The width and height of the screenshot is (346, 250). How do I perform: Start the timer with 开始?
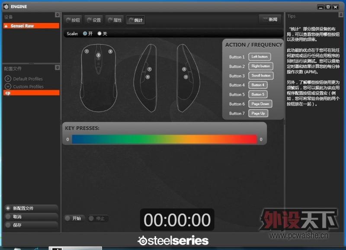74,218
